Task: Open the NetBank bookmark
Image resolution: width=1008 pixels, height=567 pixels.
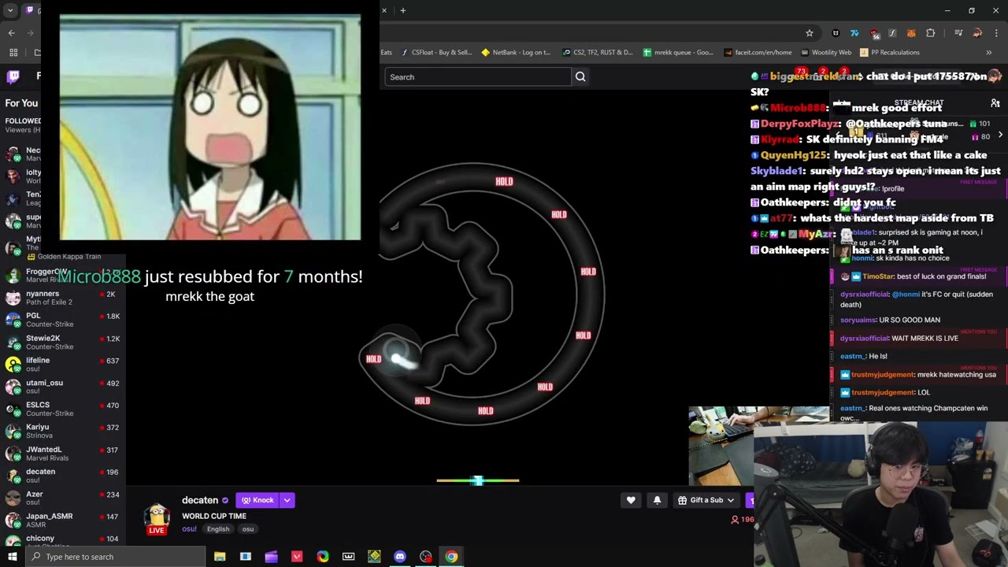Action: (x=517, y=53)
